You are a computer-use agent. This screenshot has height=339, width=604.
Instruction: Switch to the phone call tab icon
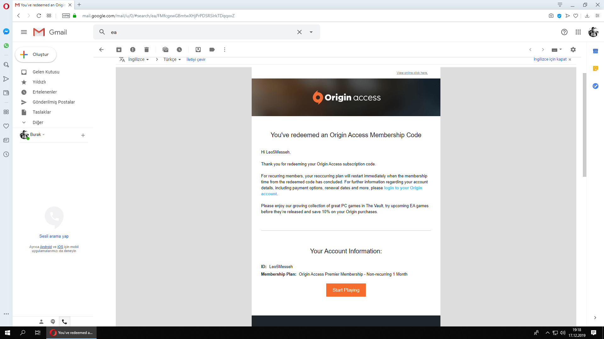click(x=64, y=322)
